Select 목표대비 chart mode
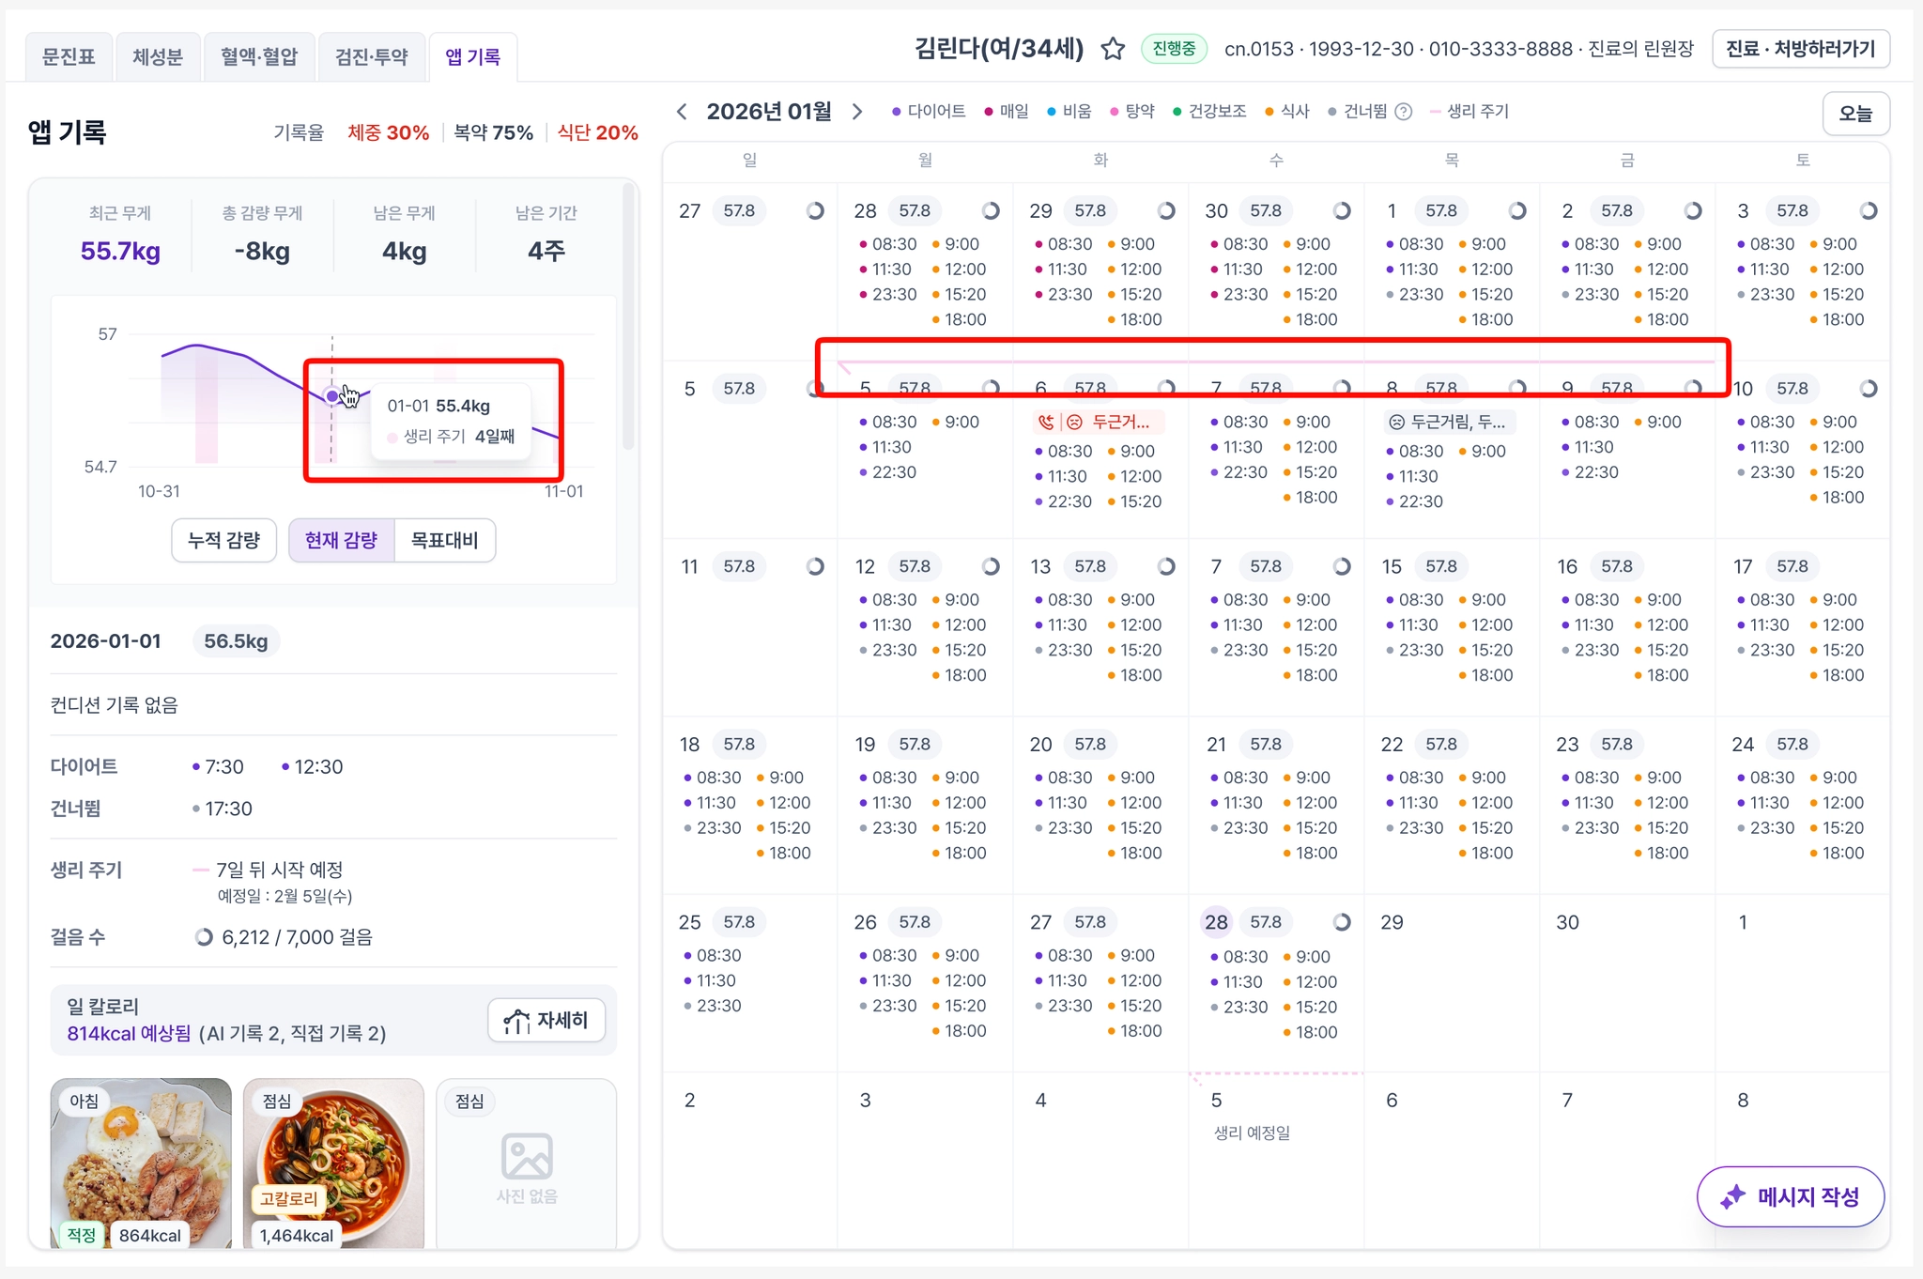 click(445, 540)
